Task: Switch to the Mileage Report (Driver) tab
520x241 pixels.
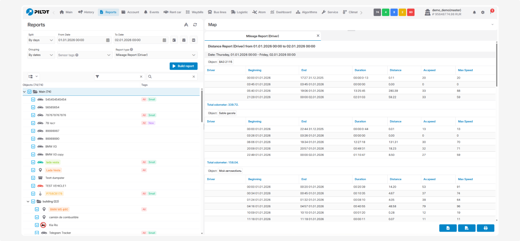Action: coord(262,36)
